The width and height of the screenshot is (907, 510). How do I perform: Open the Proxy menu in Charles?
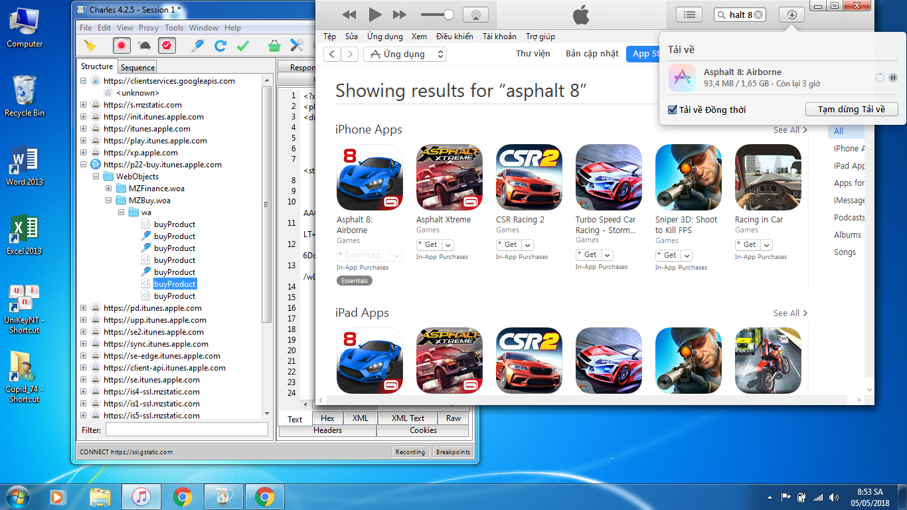tap(148, 28)
